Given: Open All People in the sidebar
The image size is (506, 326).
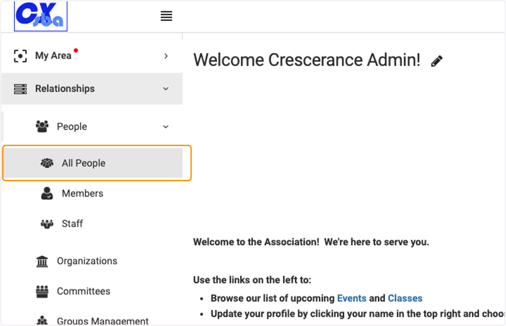Looking at the screenshot, I should coord(94,163).
